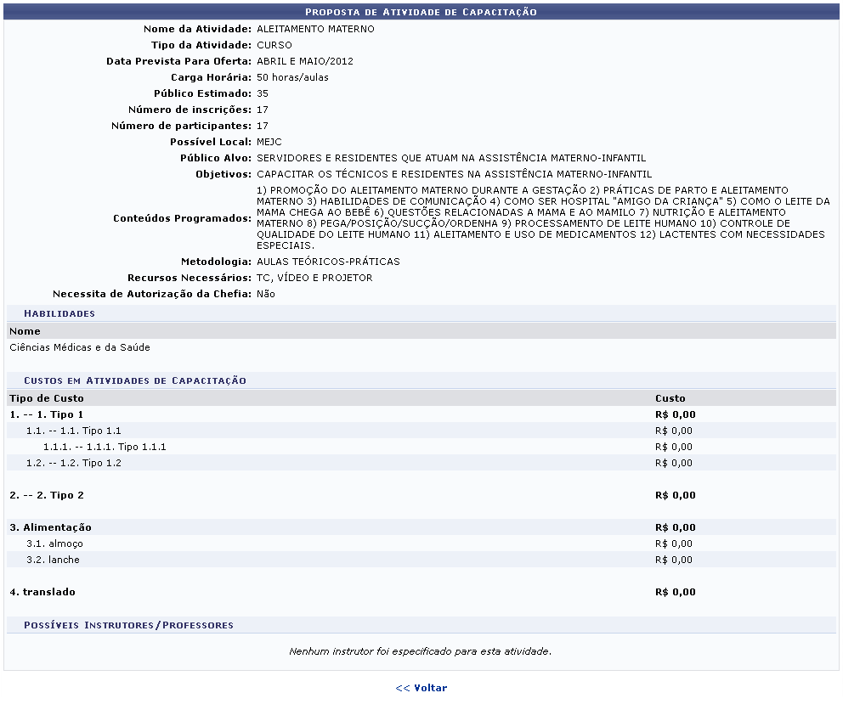Click the Possíveis Instrutores/Professores section header
The image size is (843, 704).
point(128,625)
